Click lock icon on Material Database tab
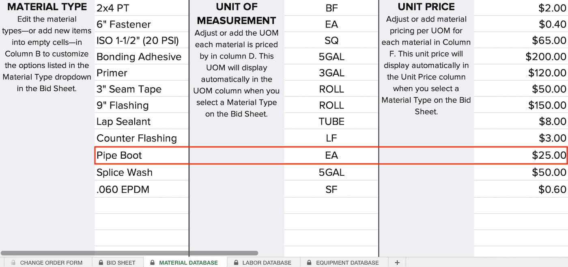 tap(153, 263)
